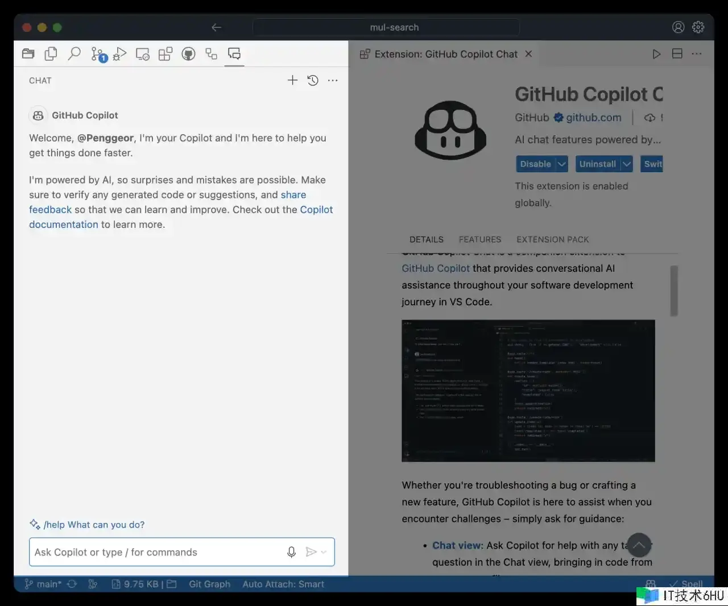Select the Chat view icon
Screen dimensions: 728x606
[x=234, y=54]
